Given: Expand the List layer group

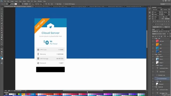Looking at the screenshot, I should click(156, 81).
